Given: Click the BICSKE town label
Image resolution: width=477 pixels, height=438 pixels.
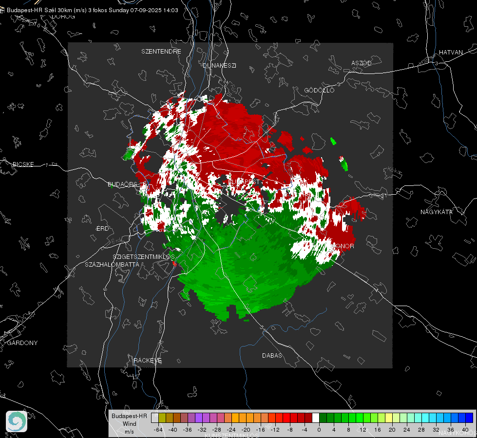Looking at the screenshot, I should click(23, 164).
